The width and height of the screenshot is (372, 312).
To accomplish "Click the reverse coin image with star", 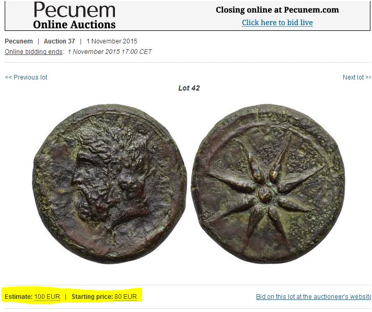I will (x=268, y=184).
